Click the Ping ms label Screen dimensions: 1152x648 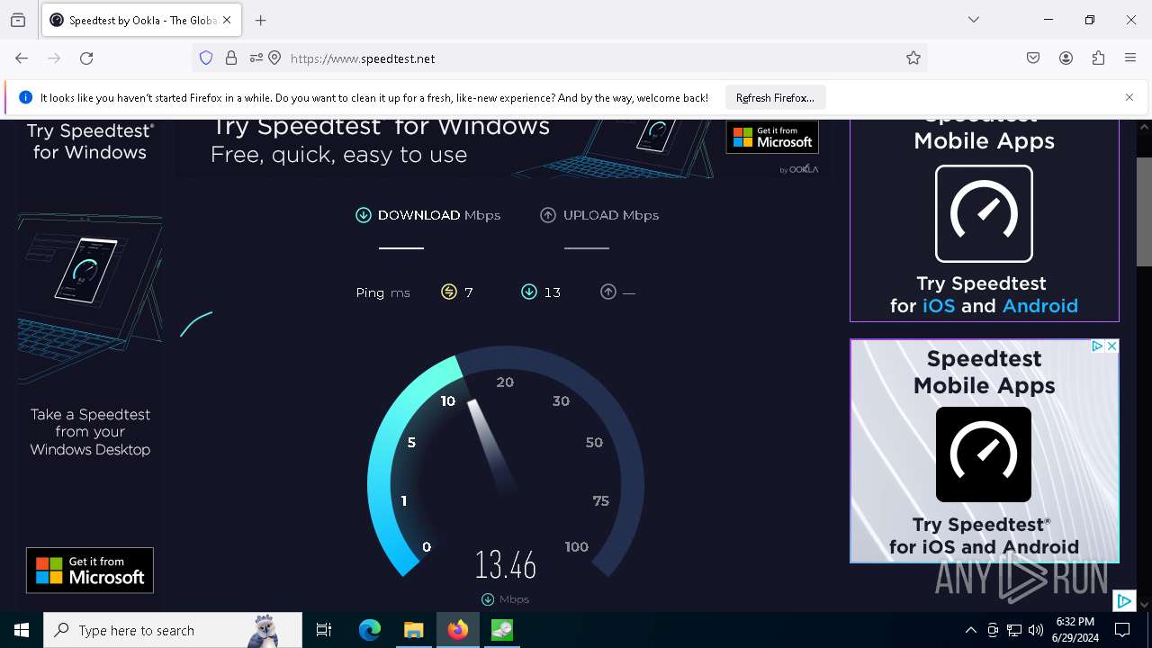point(383,292)
